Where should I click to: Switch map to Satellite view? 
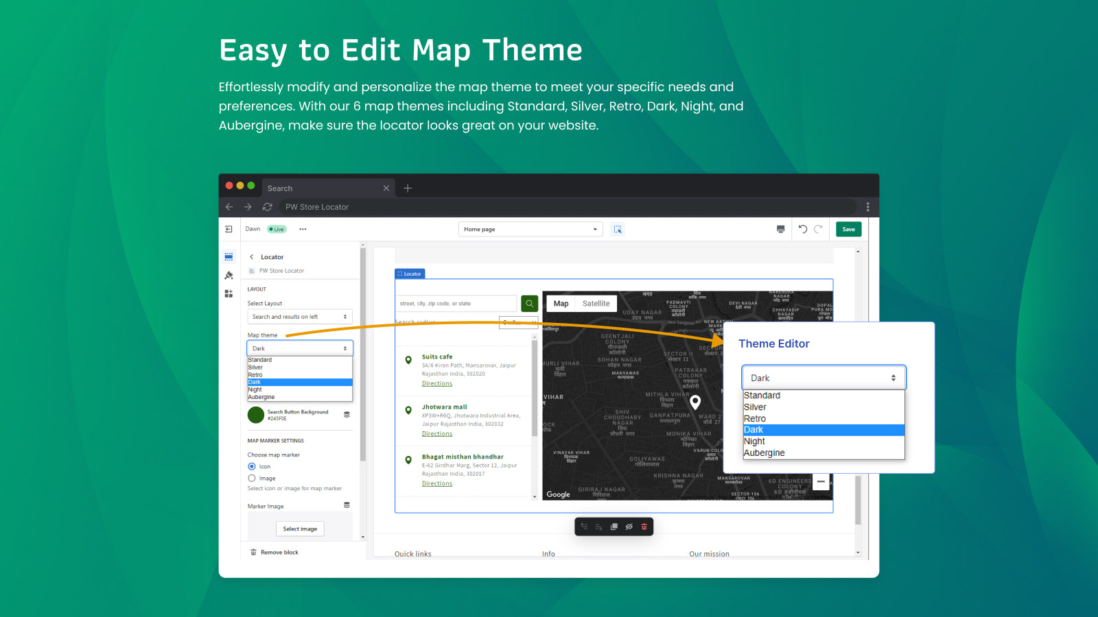[x=596, y=304]
